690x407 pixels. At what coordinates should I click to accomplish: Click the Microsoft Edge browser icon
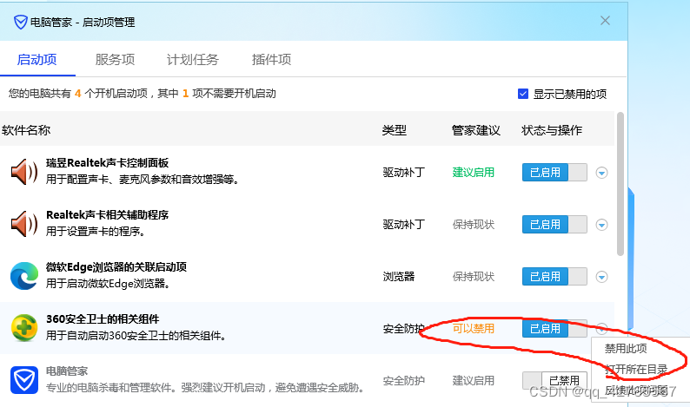pyautogui.click(x=24, y=276)
